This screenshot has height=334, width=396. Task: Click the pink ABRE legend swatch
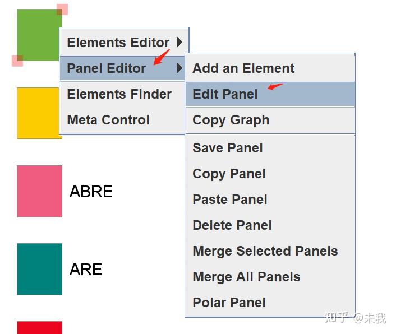pyautogui.click(x=39, y=191)
